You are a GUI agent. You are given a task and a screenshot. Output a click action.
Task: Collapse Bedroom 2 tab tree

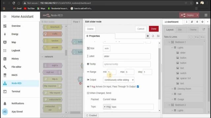pos(169,105)
